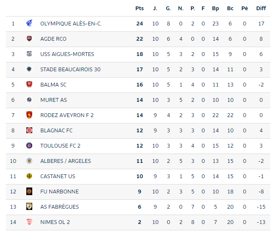Viewport: 272px width, 235px height.
Task: Open the Stade Beaucairois 30 team link
Action: [x=70, y=70]
